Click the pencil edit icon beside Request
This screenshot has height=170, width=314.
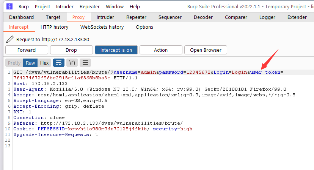point(10,39)
